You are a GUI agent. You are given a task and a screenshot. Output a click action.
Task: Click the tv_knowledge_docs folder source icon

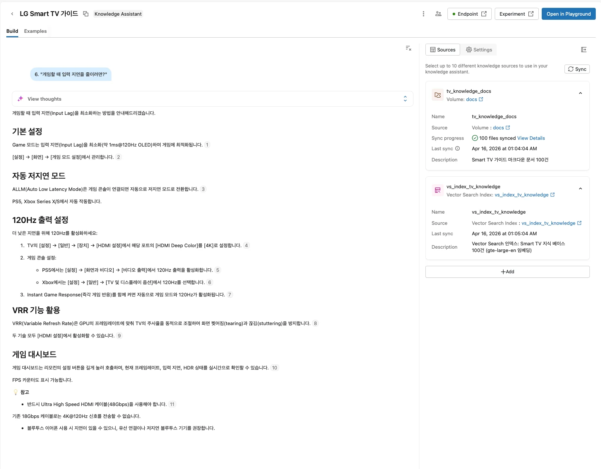(x=438, y=95)
